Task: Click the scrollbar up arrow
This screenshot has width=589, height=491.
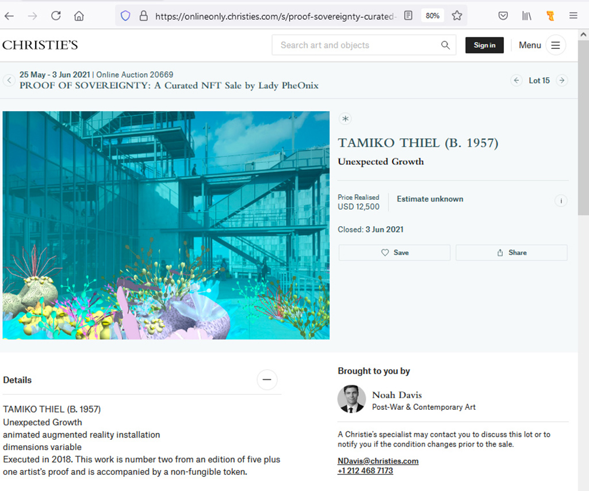Action: pyautogui.click(x=583, y=35)
